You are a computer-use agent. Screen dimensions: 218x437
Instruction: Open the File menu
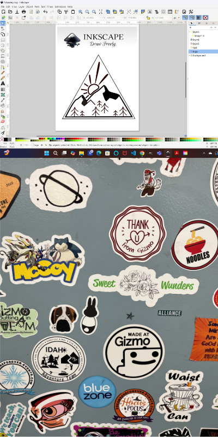pyautogui.click(x=3, y=7)
